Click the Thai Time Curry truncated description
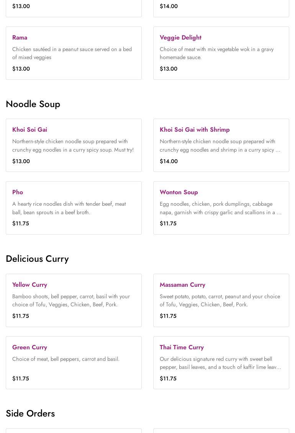Viewport: 295px width, 433px height. (x=220, y=363)
